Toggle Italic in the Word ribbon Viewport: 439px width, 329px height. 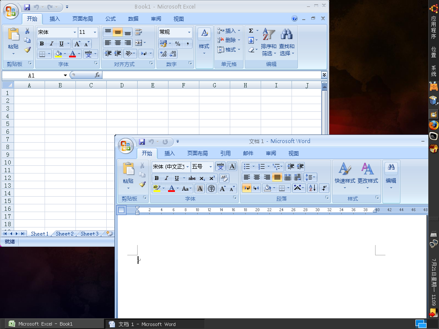(166, 178)
